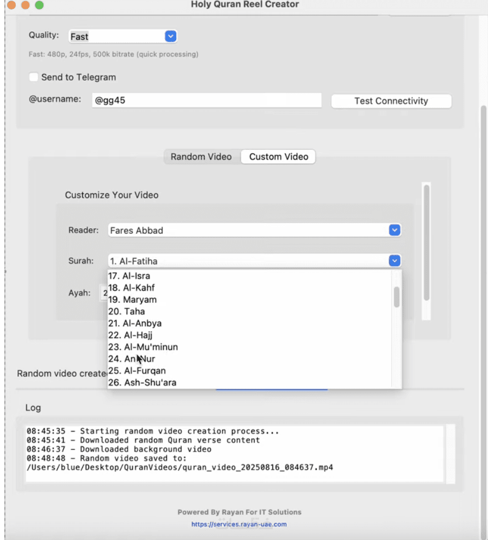Viewport: 488px width, 540px height.
Task: Click the 1. Al-Fatiha surah combo box
Action: (x=255, y=261)
